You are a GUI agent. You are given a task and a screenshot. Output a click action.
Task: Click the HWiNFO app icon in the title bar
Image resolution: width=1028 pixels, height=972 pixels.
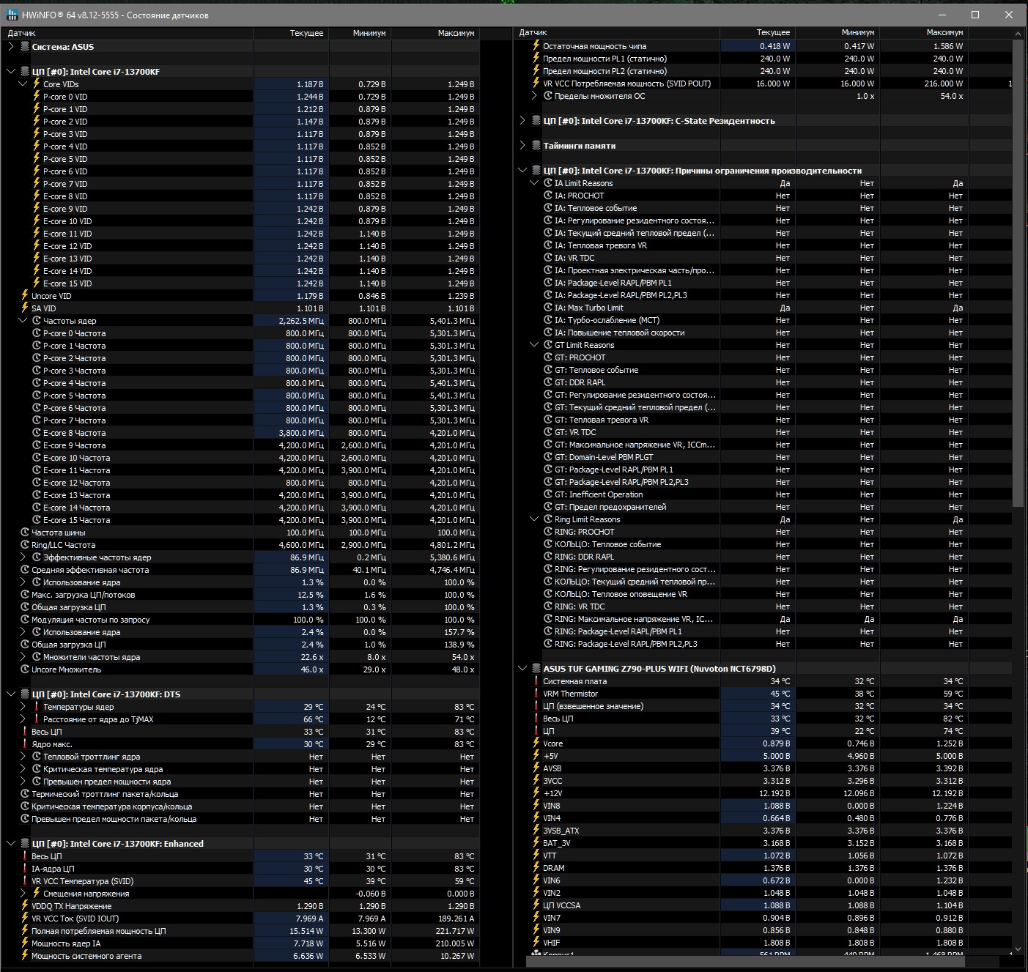click(x=12, y=15)
